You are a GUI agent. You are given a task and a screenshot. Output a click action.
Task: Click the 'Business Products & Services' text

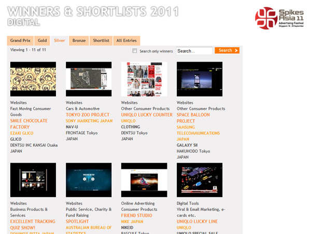pyautogui.click(x=29, y=212)
